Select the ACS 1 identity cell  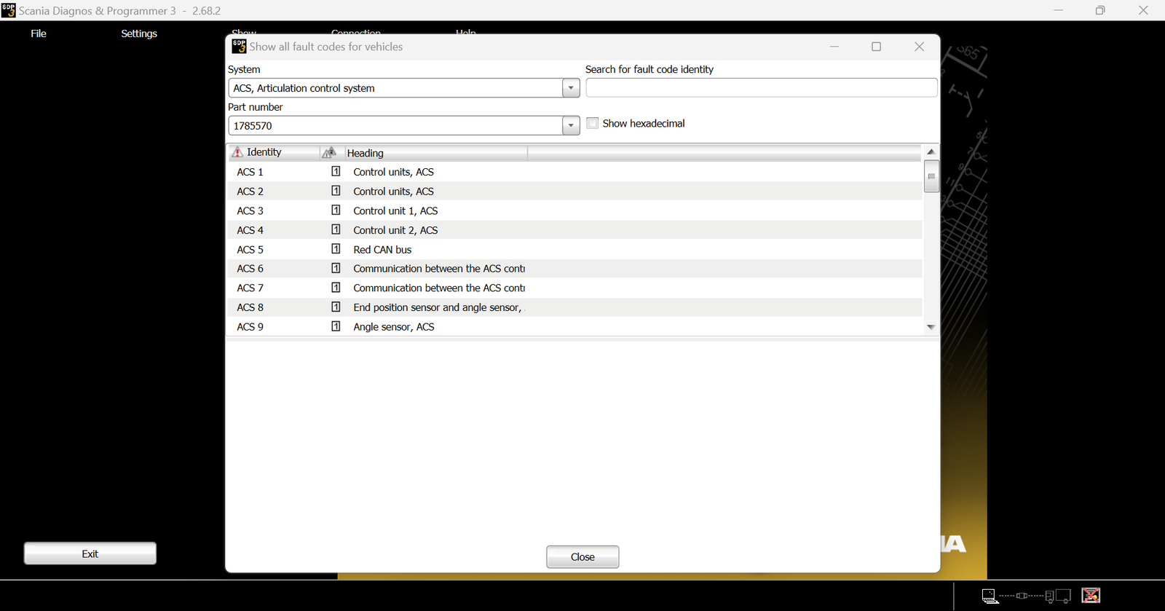(250, 172)
